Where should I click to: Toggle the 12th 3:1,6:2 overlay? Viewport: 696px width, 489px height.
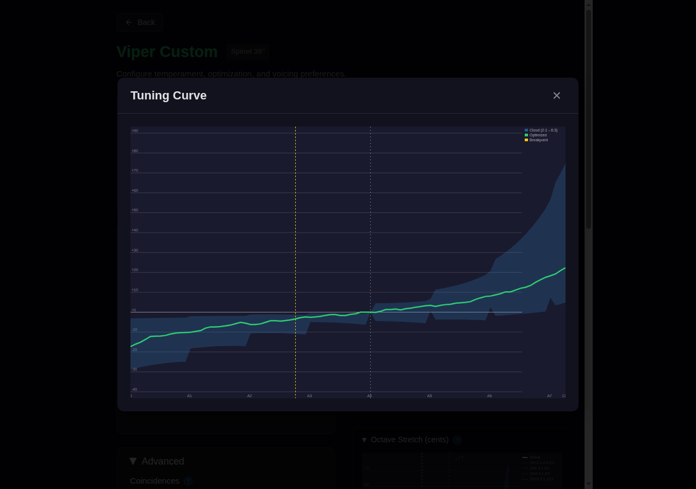[x=539, y=468]
